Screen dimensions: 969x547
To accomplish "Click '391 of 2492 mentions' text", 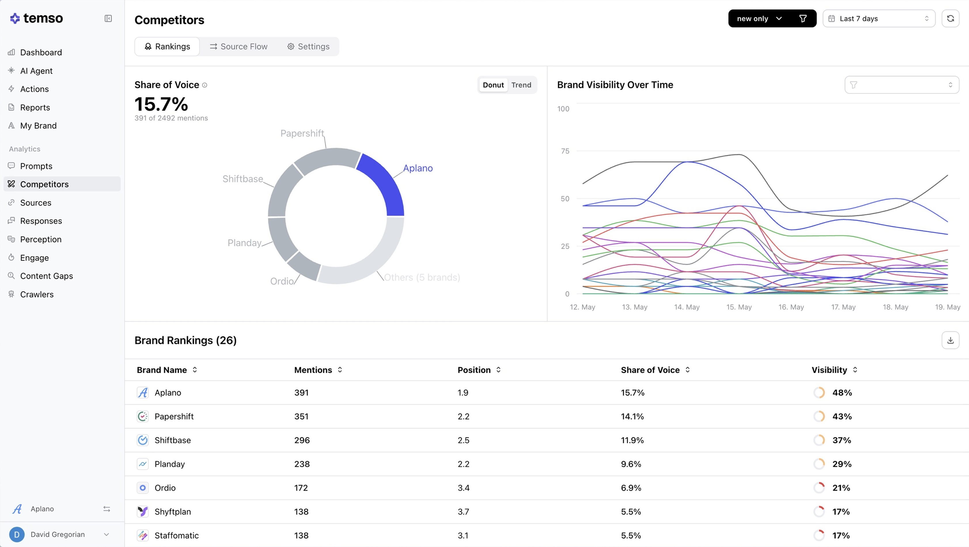I will (171, 118).
